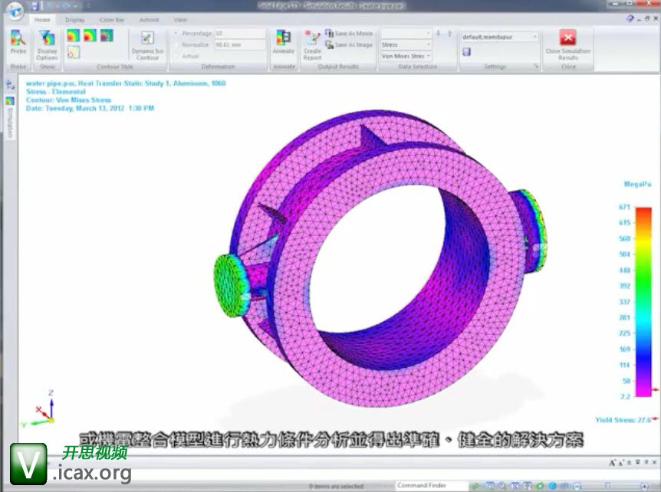Click the Command Finder search box

tap(432, 486)
